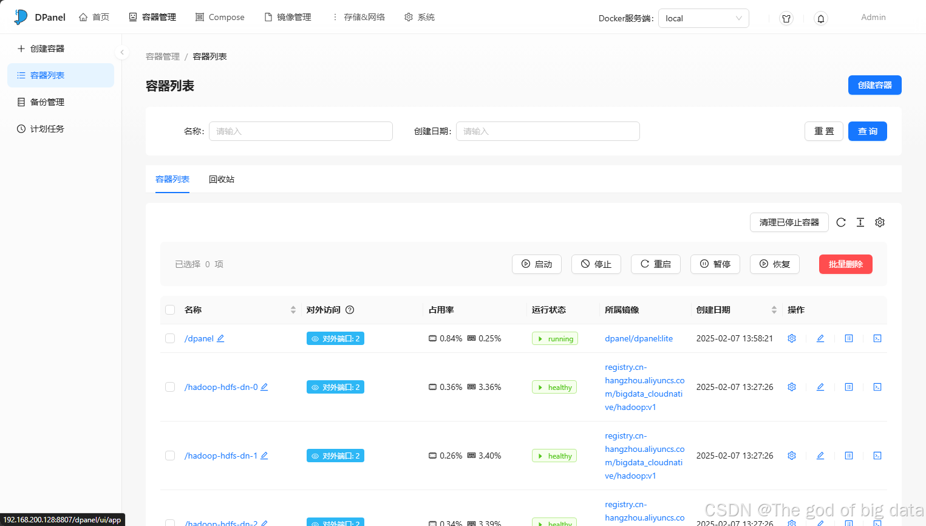Click the 停止 batch button

596,264
